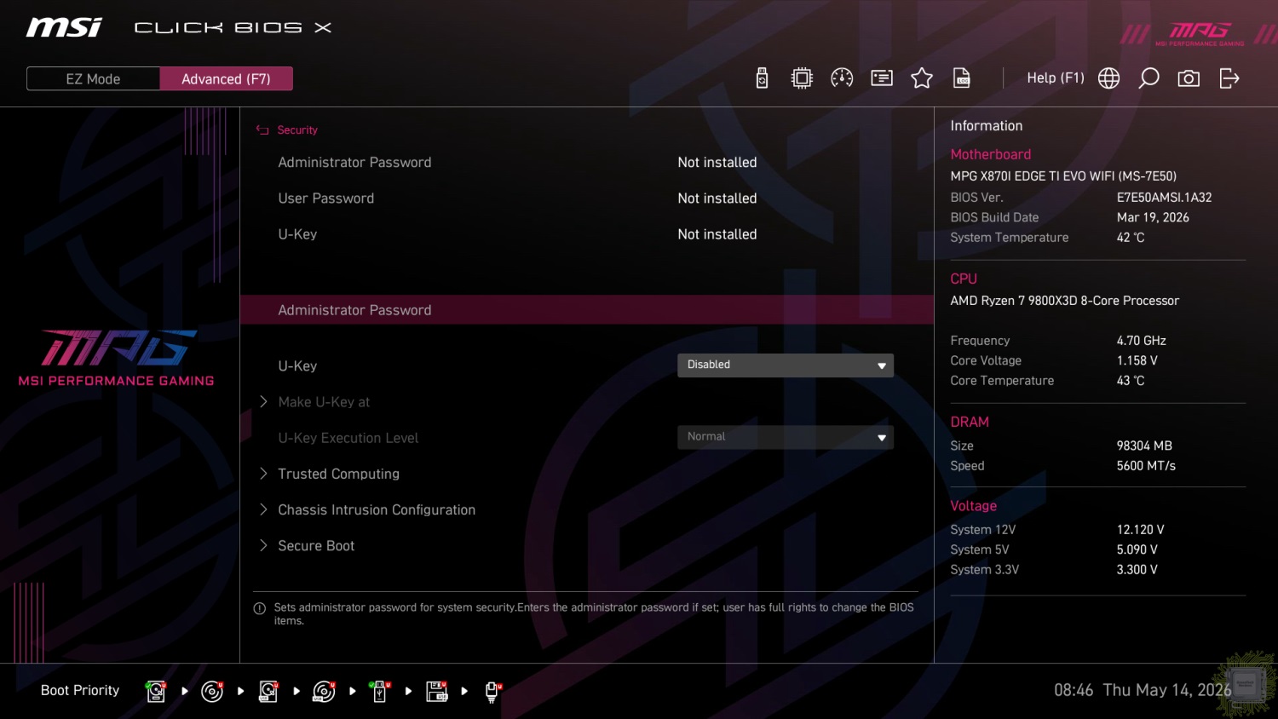The image size is (1278, 719).
Task: Select highlighted Administrator Password setting row
Action: click(586, 310)
